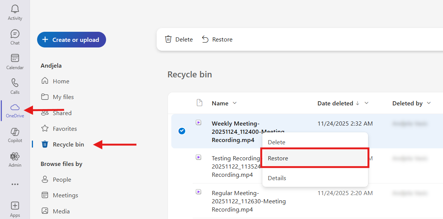Open Date deleted column sort menu
This screenshot has height=219, width=443.
[x=367, y=103]
